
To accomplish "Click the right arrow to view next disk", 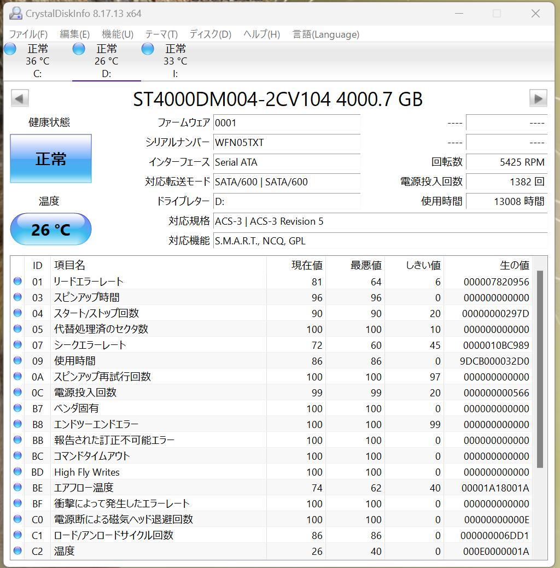I will click(x=538, y=98).
